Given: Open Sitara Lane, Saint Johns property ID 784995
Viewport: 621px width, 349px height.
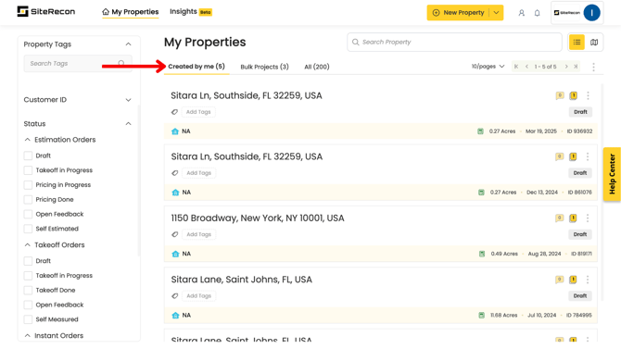Looking at the screenshot, I should tap(242, 280).
